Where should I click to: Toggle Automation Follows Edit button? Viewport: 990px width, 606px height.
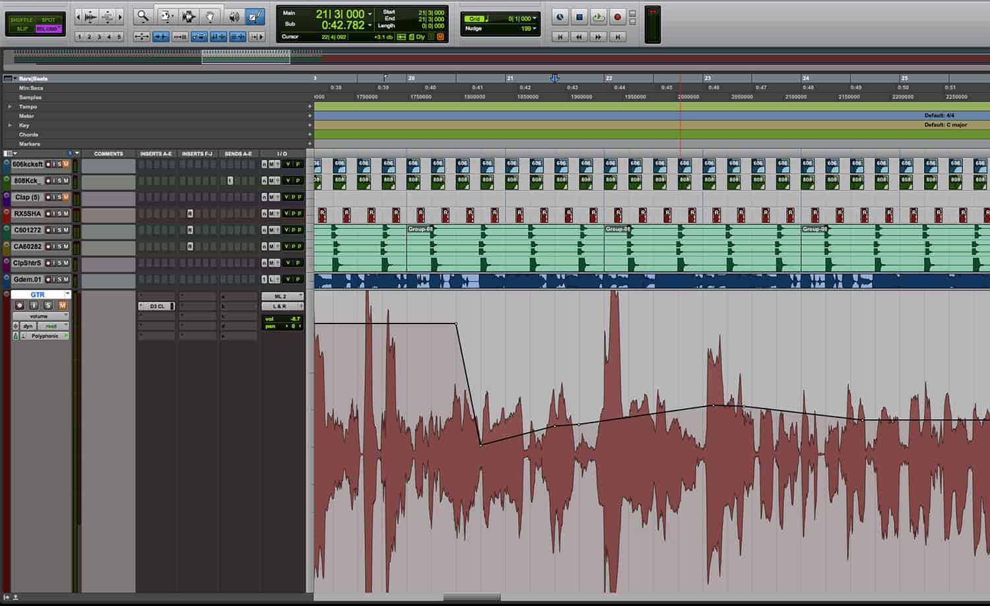click(199, 37)
